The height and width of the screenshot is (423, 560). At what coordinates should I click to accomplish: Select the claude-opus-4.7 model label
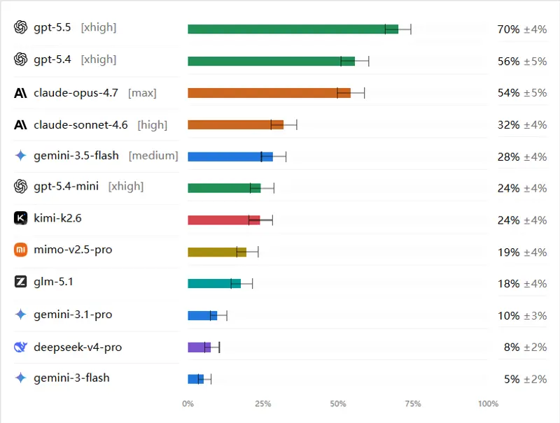click(x=76, y=93)
